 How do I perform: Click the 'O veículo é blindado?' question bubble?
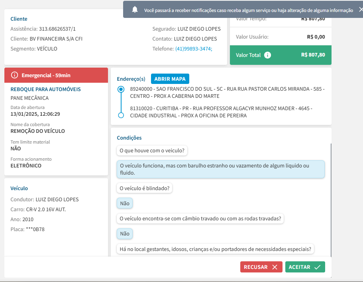(x=144, y=188)
